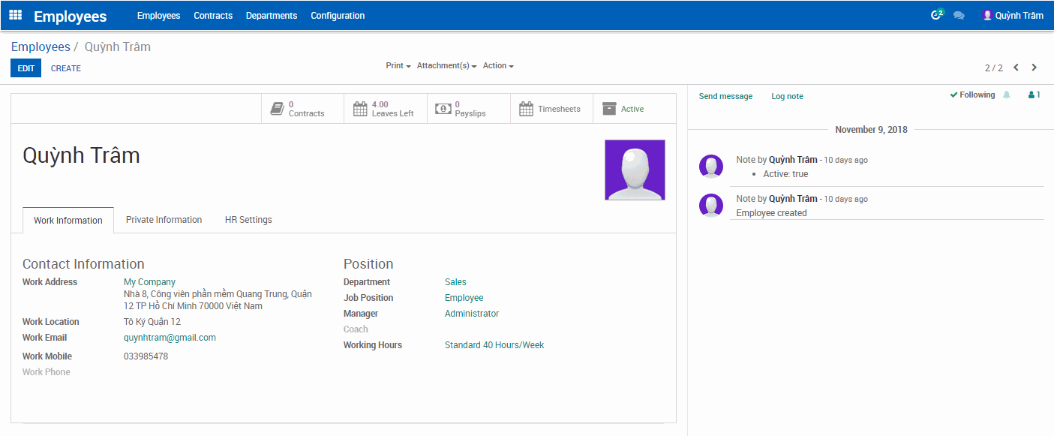Viewport: 1054px width, 436px height.
Task: Open the activities clock icon with badge
Action: pos(935,14)
